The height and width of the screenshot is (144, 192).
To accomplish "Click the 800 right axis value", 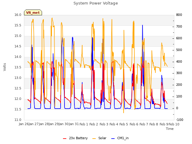I will point(179,15).
